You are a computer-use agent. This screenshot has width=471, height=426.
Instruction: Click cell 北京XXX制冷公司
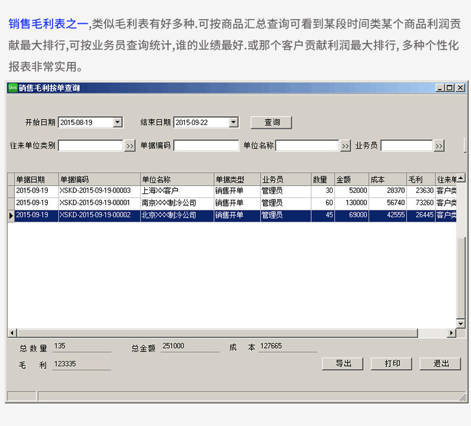(177, 215)
